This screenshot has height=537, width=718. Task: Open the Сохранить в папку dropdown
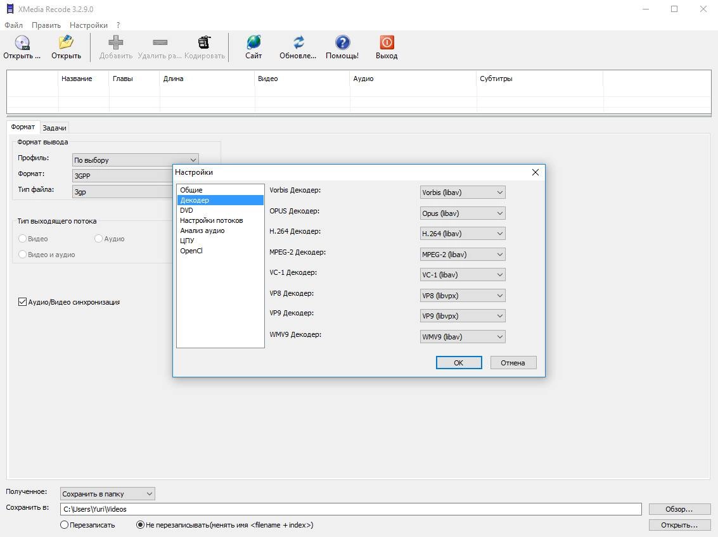pos(108,494)
